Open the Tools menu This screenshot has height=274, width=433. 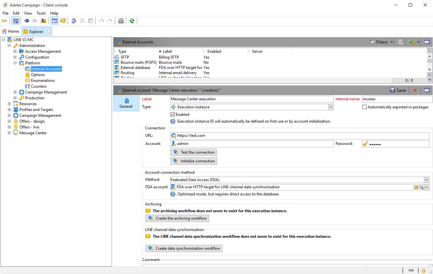(x=41, y=13)
